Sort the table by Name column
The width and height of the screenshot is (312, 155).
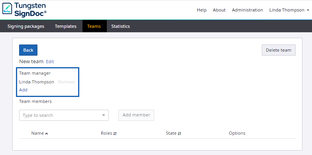click(39, 133)
